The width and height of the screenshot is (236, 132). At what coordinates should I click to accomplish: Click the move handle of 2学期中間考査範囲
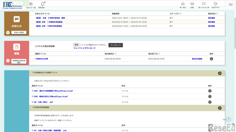coord(33,107)
